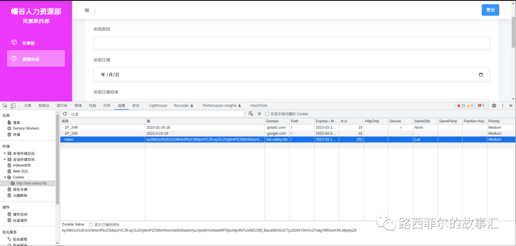The image size is (516, 246).
Task: Toggle the device toolbar icon
Action: click(x=13, y=106)
